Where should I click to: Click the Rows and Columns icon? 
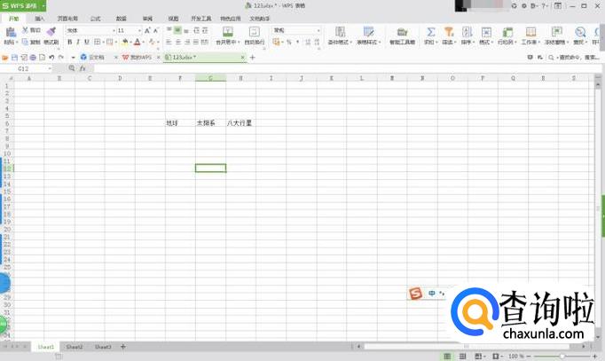pyautogui.click(x=507, y=32)
